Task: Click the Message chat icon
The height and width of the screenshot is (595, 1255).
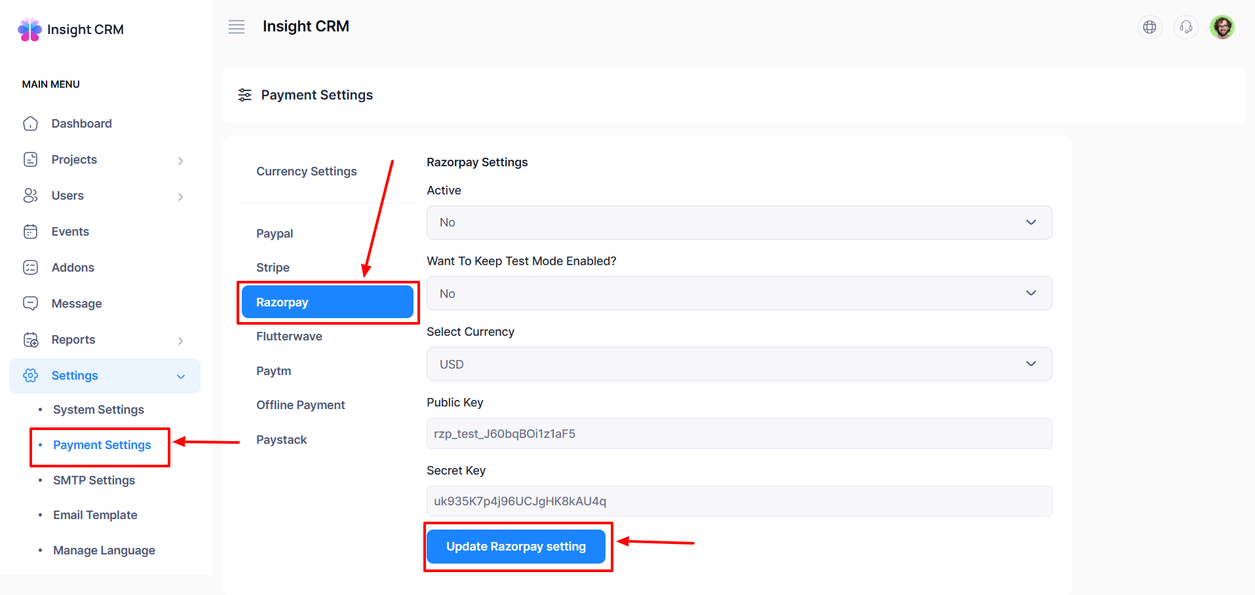Action: 31,304
